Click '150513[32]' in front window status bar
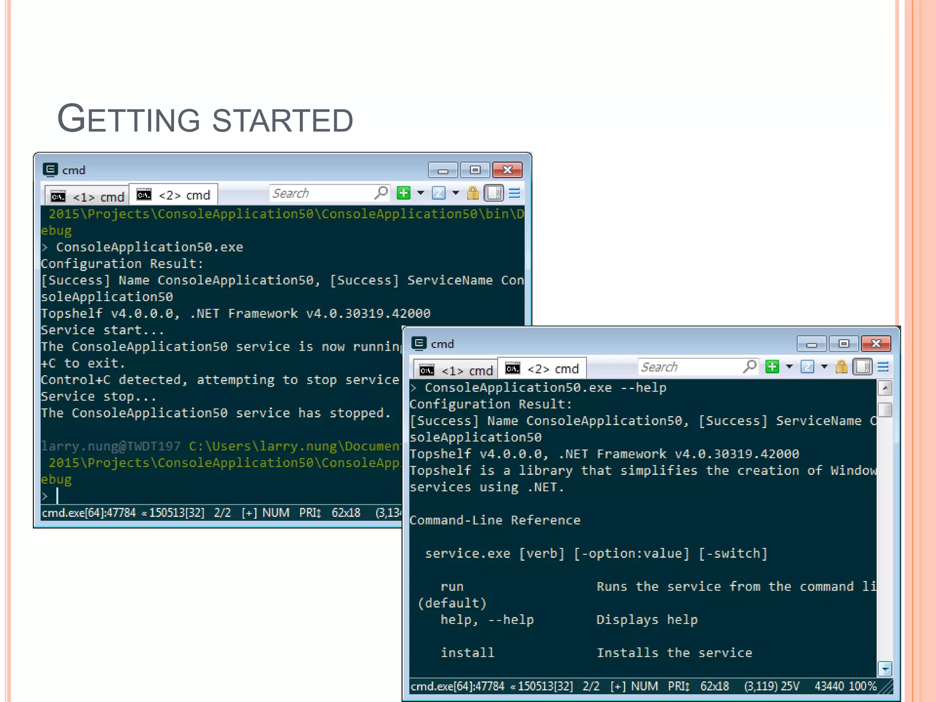Screen dimensions: 936x702 [x=545, y=686]
